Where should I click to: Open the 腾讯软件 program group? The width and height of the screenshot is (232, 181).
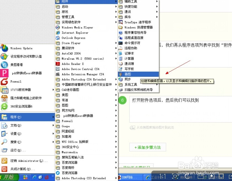click(x=86, y=48)
